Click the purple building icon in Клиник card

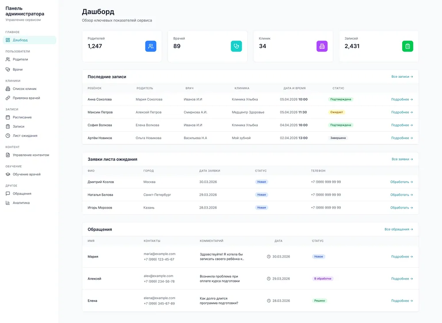point(322,46)
